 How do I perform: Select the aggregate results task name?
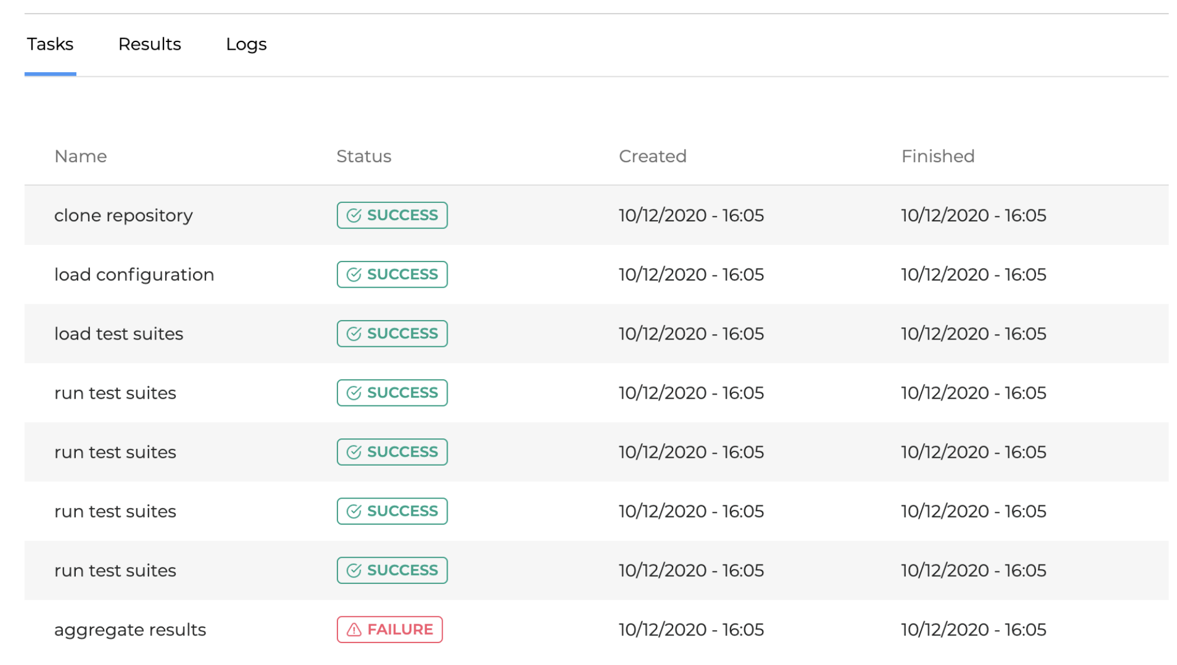(x=130, y=630)
